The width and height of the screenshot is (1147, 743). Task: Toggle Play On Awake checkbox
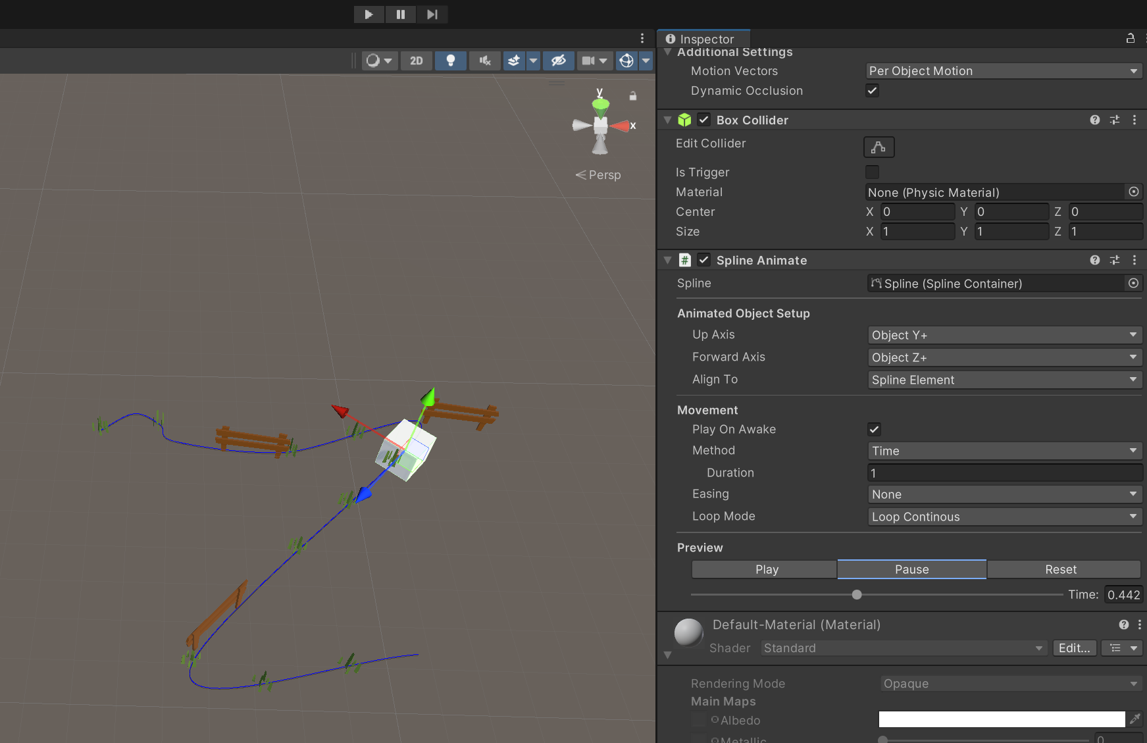[874, 430]
